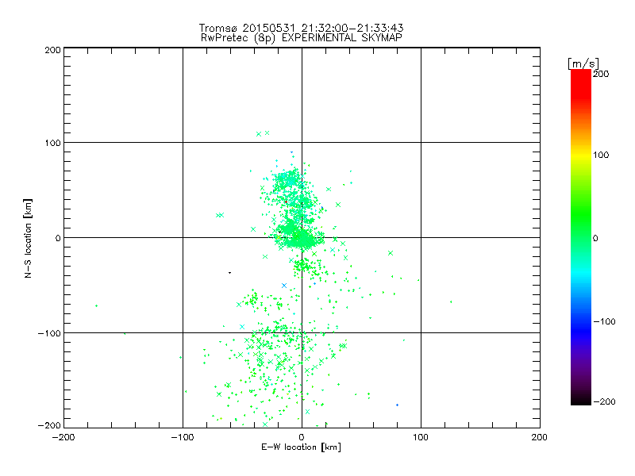Click the colorbar tick label '200'
The width and height of the screenshot is (635, 476).
[601, 74]
